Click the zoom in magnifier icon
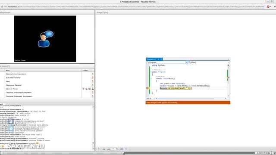The width and height of the screenshot is (276, 155). click(x=103, y=149)
